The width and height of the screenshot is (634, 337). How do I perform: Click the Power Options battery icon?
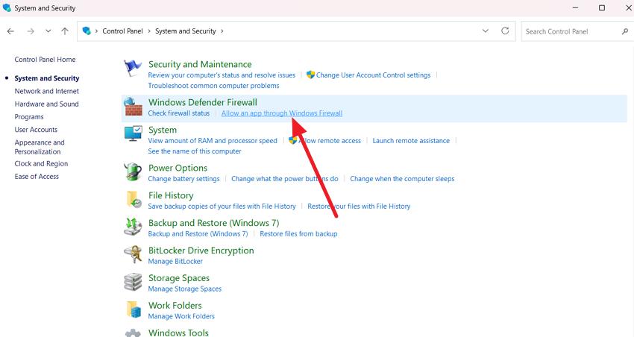tap(133, 171)
